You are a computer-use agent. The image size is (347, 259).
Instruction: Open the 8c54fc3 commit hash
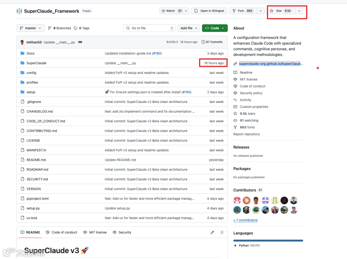tap(172, 42)
